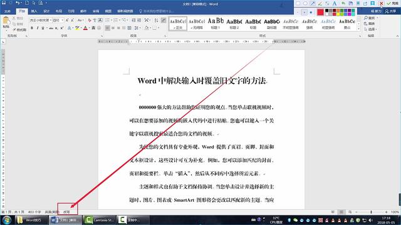Open the font size combo box
This screenshot has width=401, height=225.
58,20
